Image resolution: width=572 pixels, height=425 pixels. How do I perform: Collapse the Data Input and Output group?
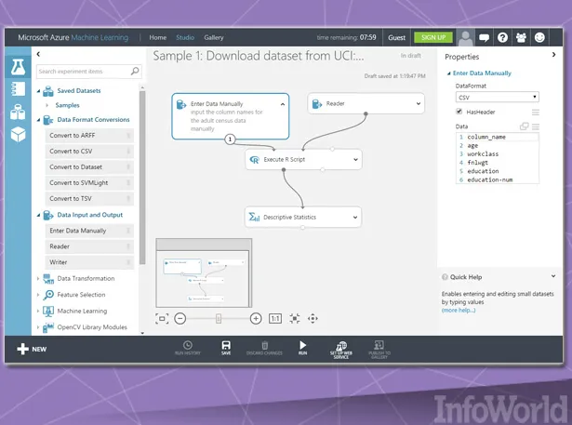pos(38,215)
